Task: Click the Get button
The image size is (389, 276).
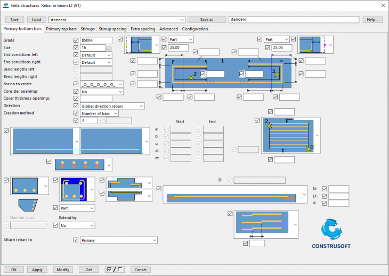Action: point(89,270)
